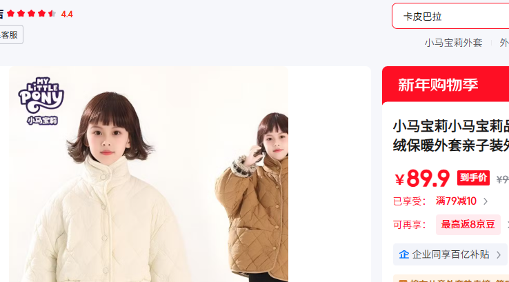Open the 小马宝莉外套 suggested search link
This screenshot has height=282, width=509.
point(453,43)
